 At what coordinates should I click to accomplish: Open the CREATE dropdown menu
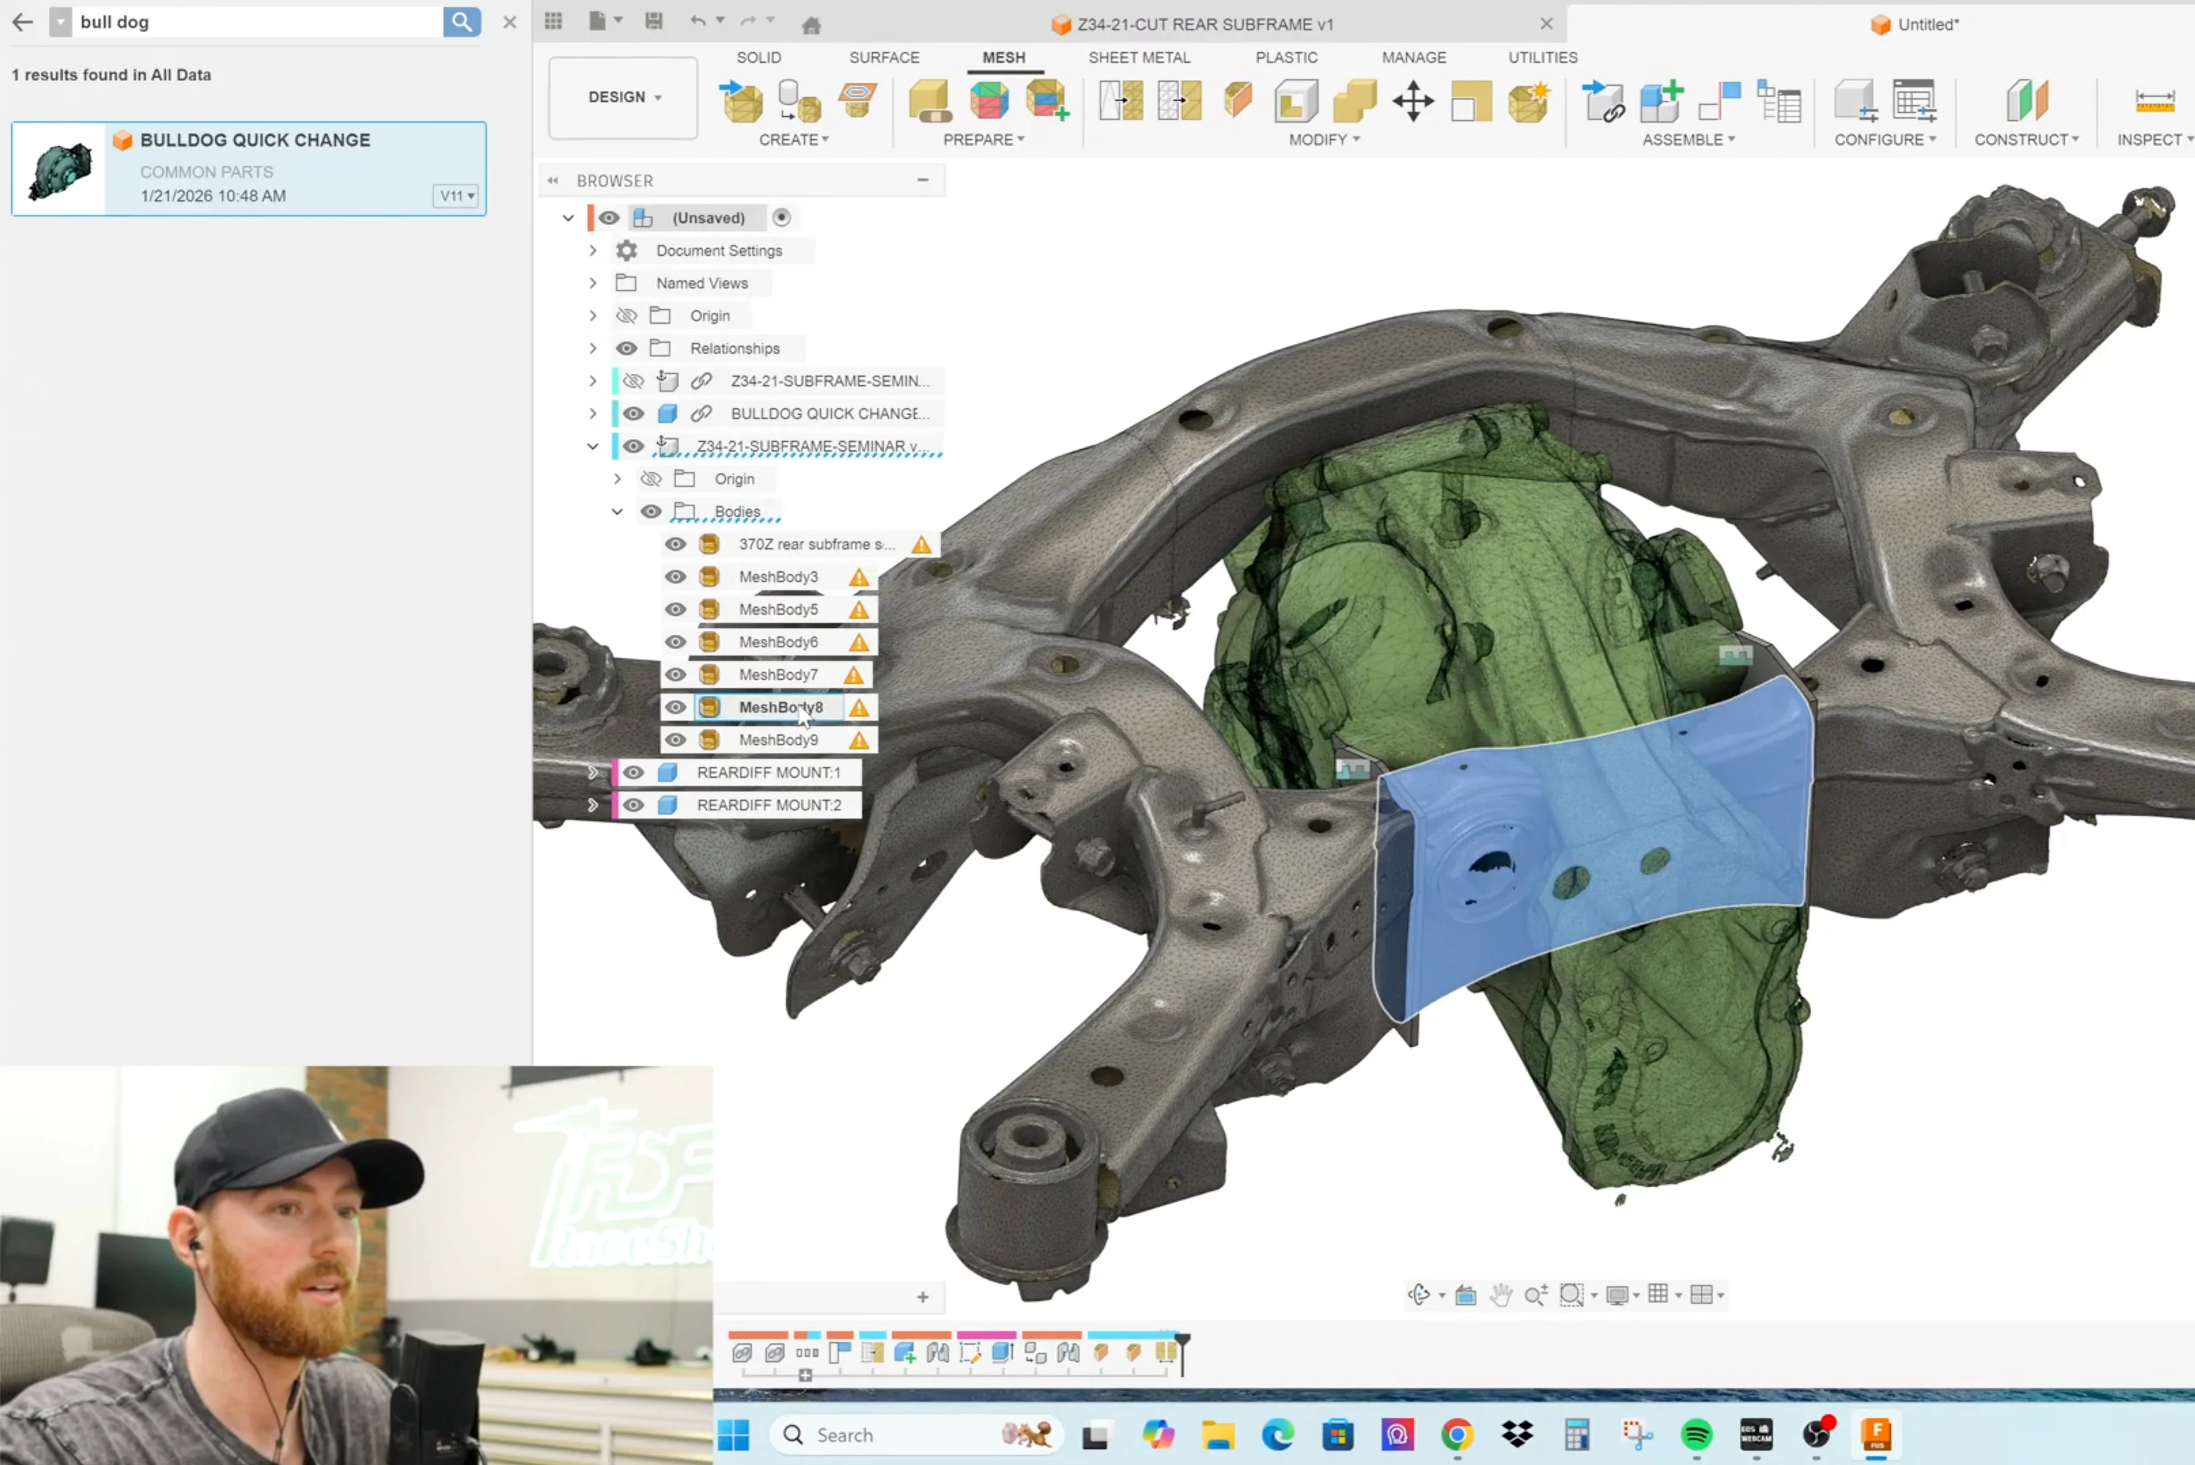pos(794,139)
